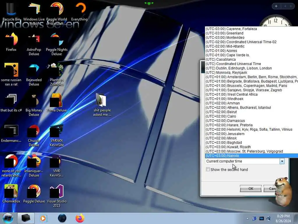Pick (UTC-03:00) Montevideo
Image resolution: width=298 pixels, height=224 pixels.
252,38
